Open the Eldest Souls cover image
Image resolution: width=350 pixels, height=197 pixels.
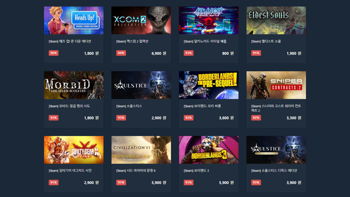(x=276, y=20)
